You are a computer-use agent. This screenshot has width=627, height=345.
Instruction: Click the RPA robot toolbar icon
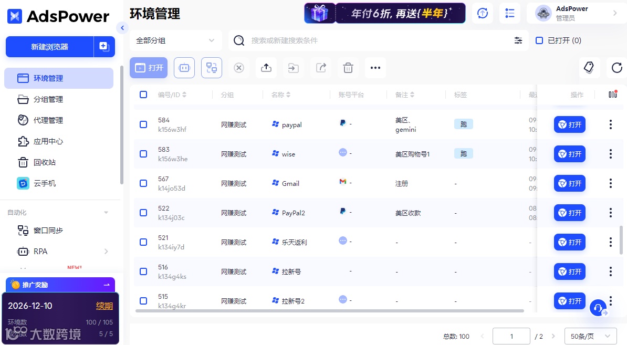pyautogui.click(x=184, y=68)
